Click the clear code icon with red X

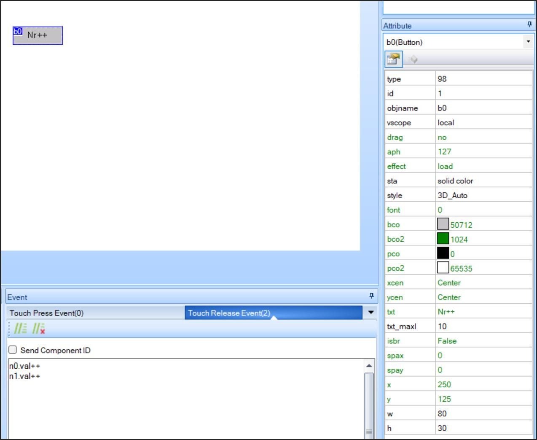click(x=39, y=329)
